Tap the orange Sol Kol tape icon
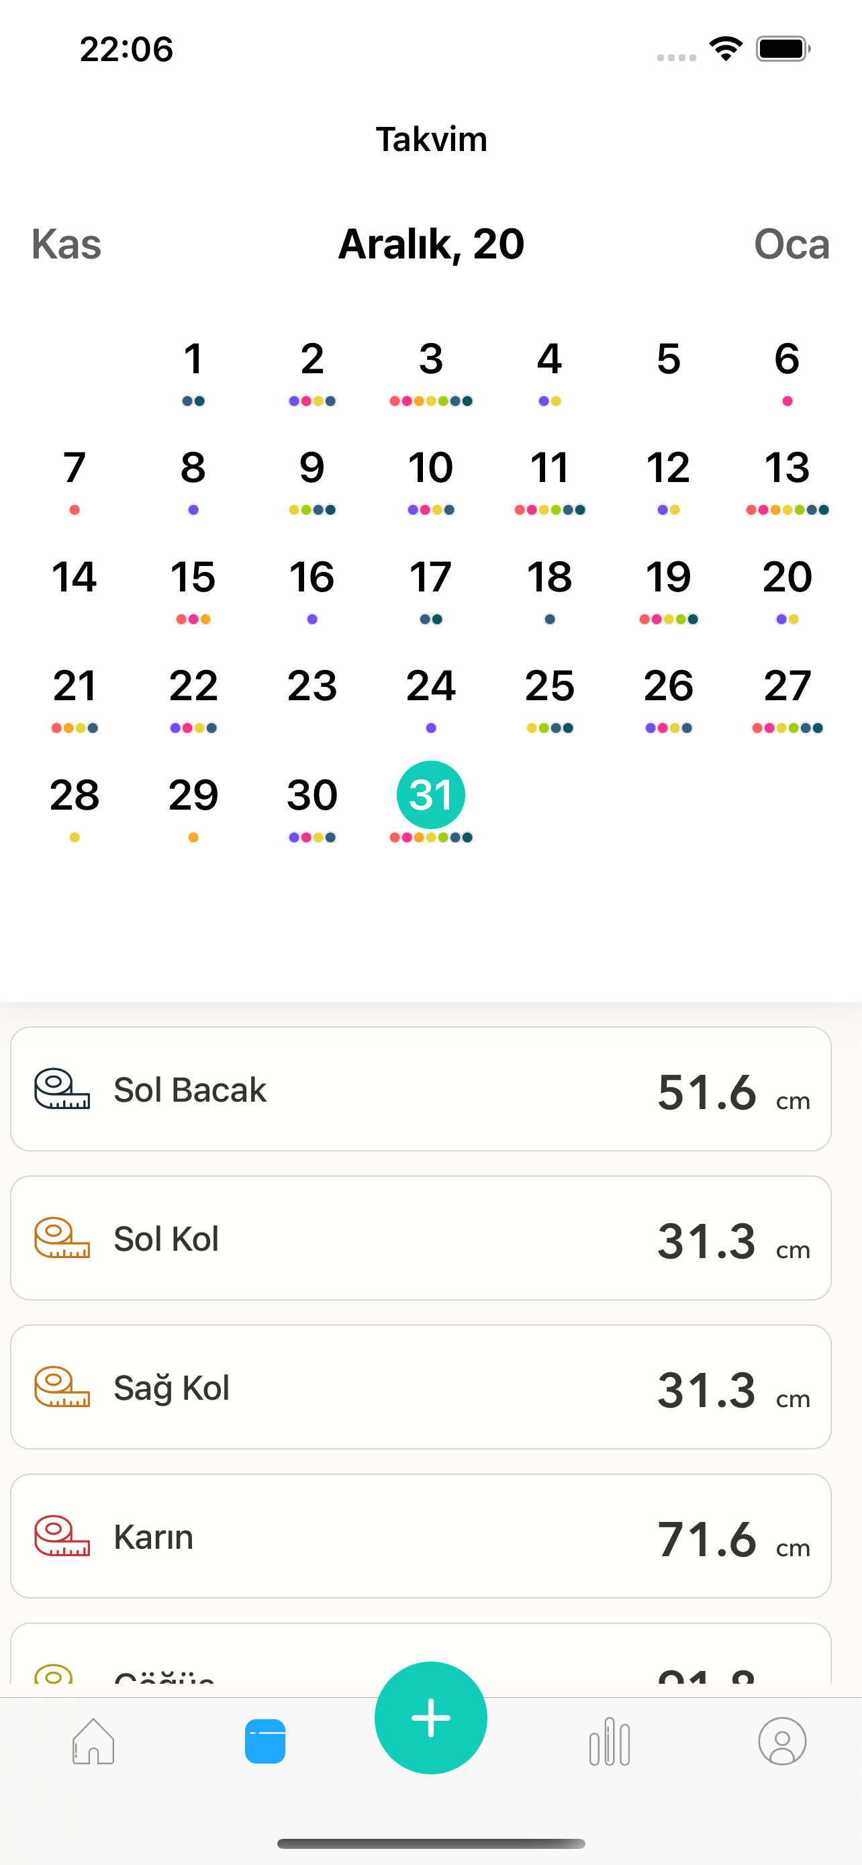The image size is (862, 1865). (62, 1238)
